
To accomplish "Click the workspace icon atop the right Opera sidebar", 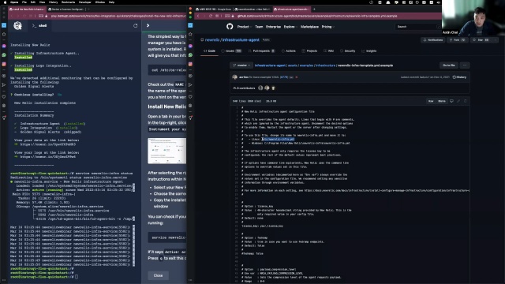I will click(x=190, y=25).
